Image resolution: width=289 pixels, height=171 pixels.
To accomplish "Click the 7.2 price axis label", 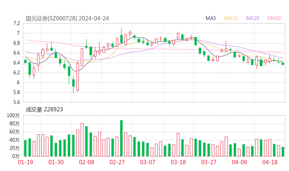I will point(16,23).
